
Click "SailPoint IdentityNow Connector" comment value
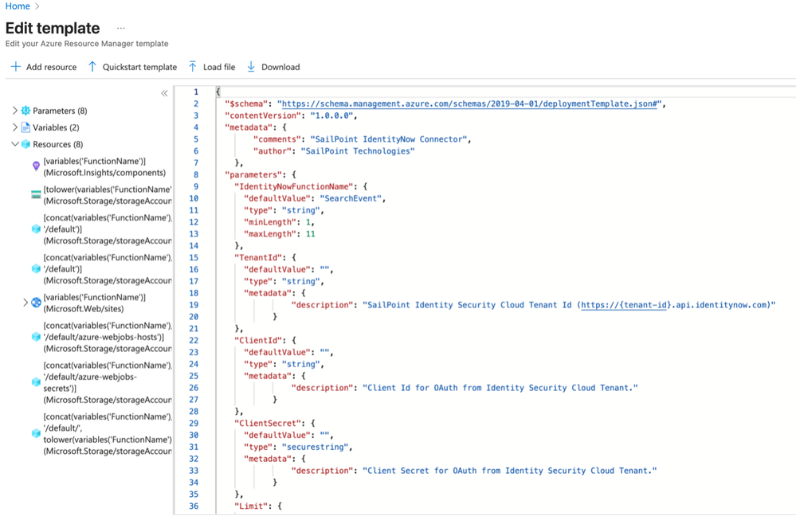pyautogui.click(x=388, y=139)
